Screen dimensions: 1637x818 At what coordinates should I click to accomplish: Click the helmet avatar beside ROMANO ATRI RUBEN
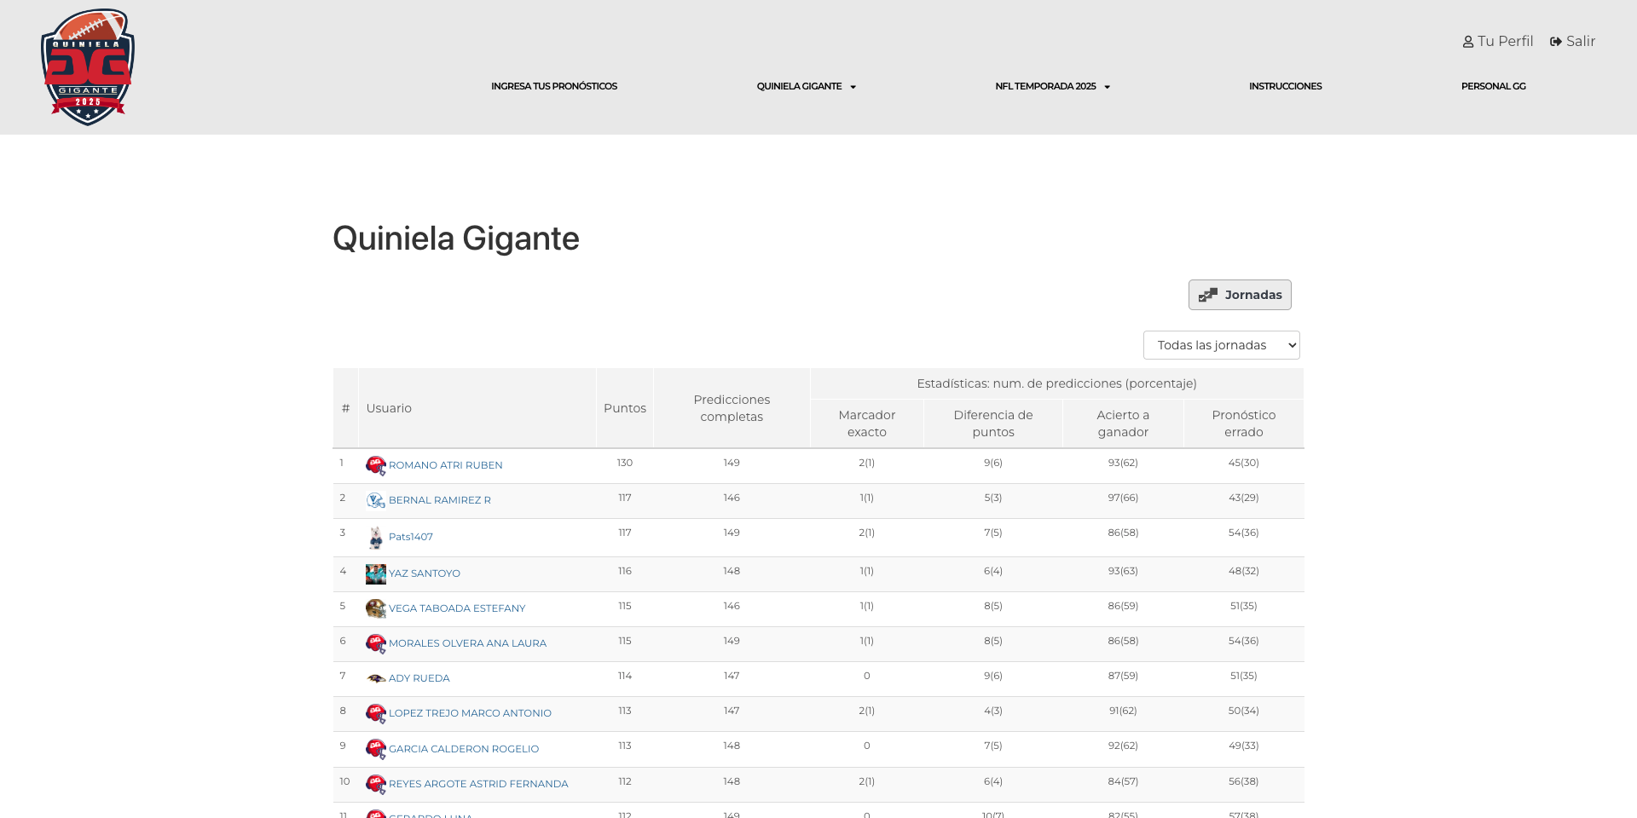tap(375, 465)
